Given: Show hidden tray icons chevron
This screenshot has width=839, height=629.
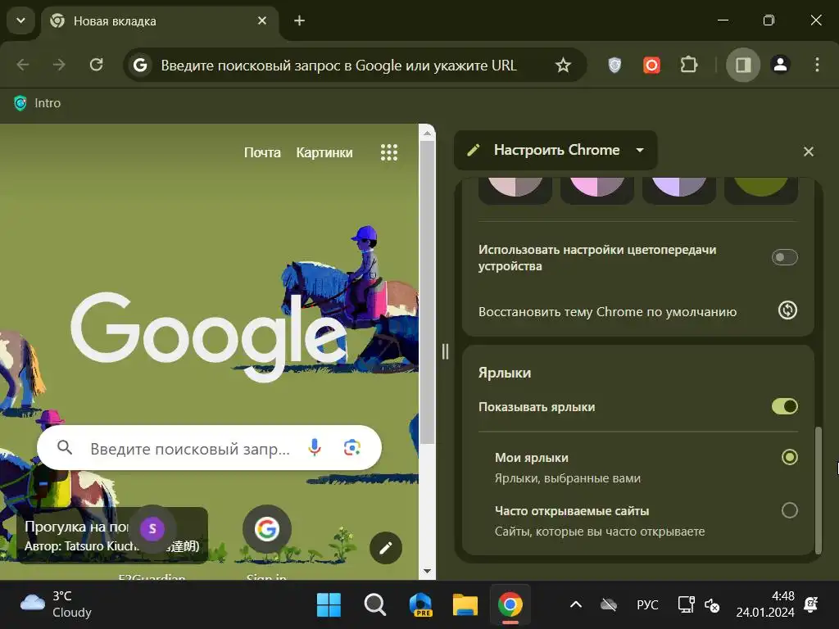Looking at the screenshot, I should (x=576, y=605).
